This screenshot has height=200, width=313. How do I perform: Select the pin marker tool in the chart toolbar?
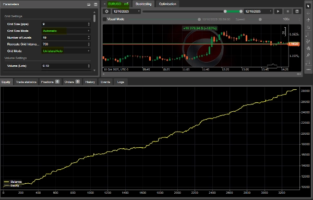(x=308, y=55)
